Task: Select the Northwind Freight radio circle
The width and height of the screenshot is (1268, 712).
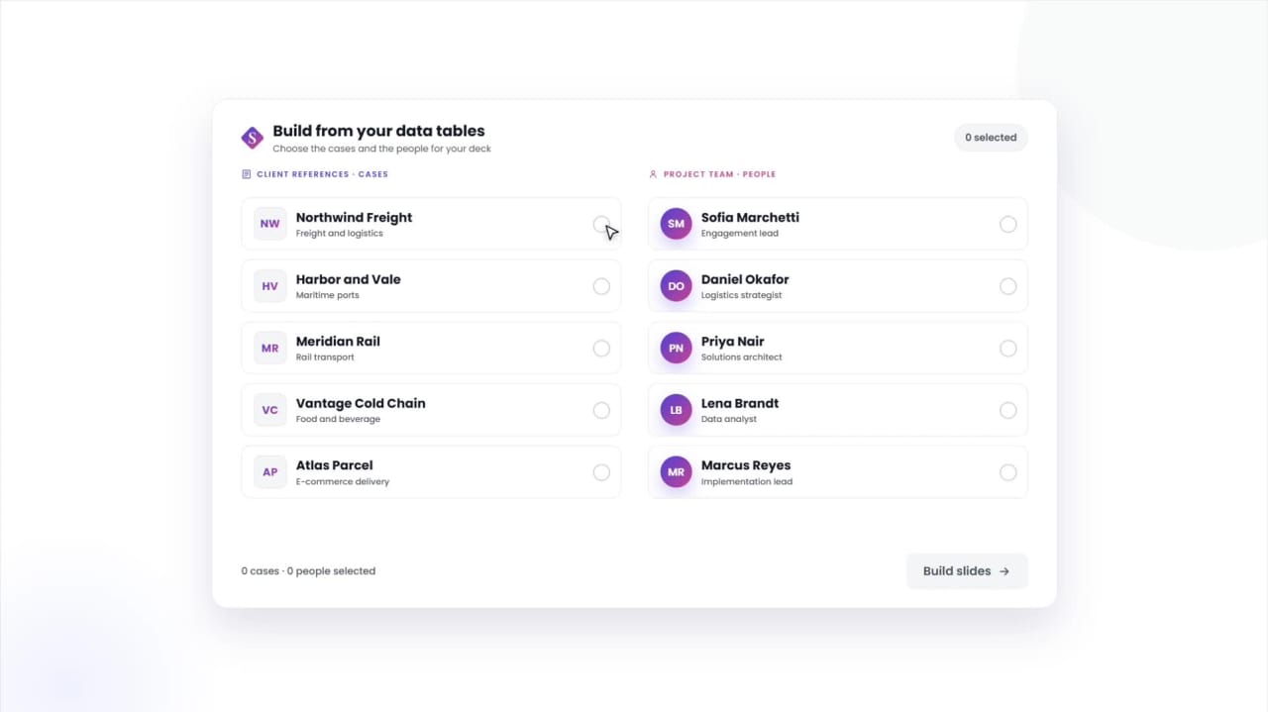Action: coord(601,224)
